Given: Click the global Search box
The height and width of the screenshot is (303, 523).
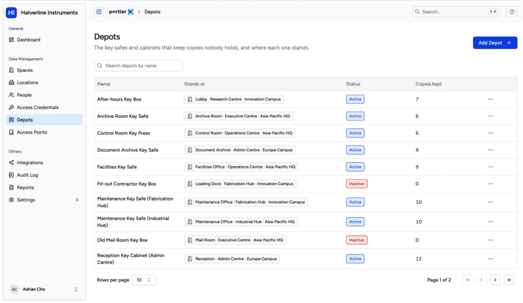Looking at the screenshot, I should tap(456, 12).
